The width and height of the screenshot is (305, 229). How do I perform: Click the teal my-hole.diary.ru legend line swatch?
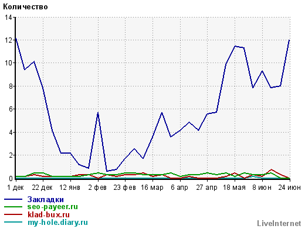(13, 222)
